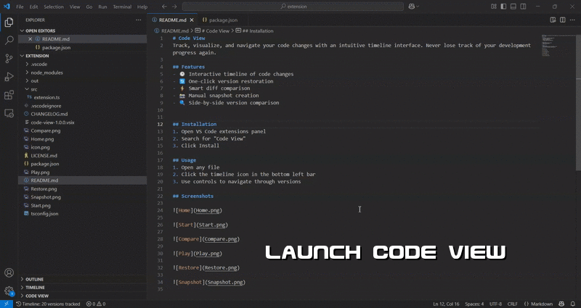Open preview to the side icon
The image size is (581, 308).
point(553,20)
